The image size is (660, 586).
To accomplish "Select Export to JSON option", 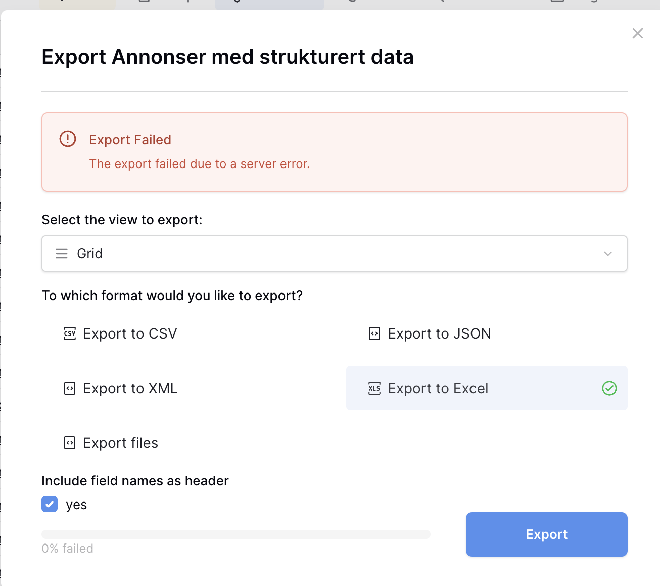I will pyautogui.click(x=439, y=334).
